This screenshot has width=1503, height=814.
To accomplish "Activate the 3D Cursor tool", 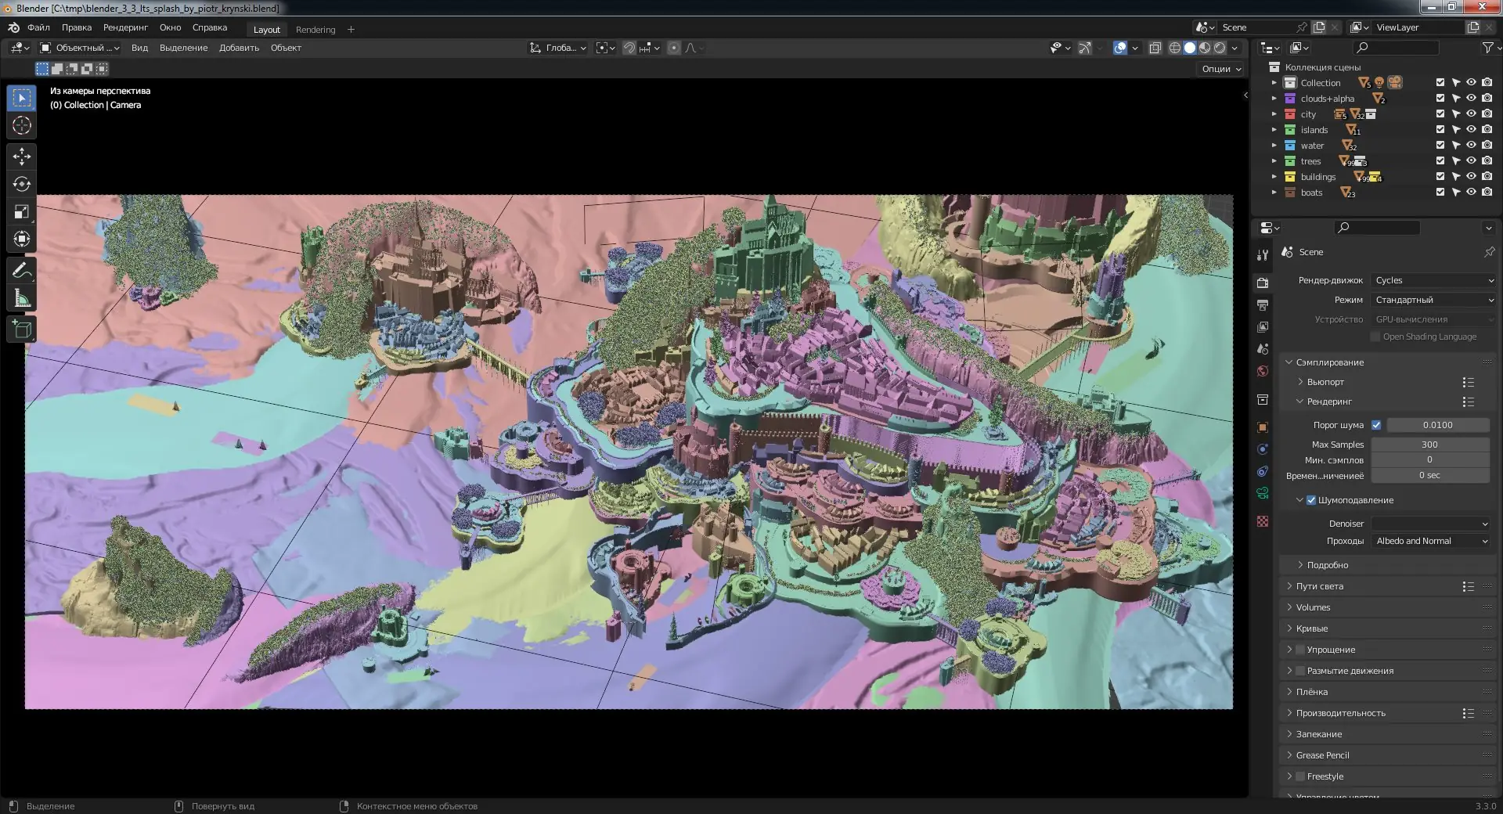I will (22, 125).
